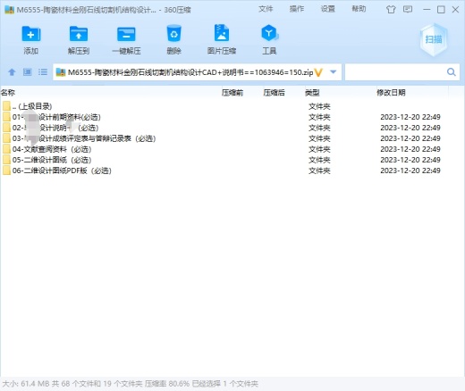
Task: Click the 添加 (Add) toolbar icon
Action: coord(31,34)
